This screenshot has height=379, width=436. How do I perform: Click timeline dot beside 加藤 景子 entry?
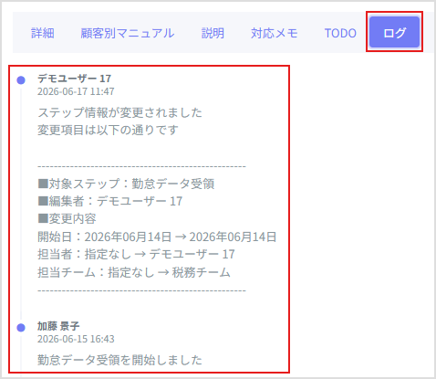[21, 328]
